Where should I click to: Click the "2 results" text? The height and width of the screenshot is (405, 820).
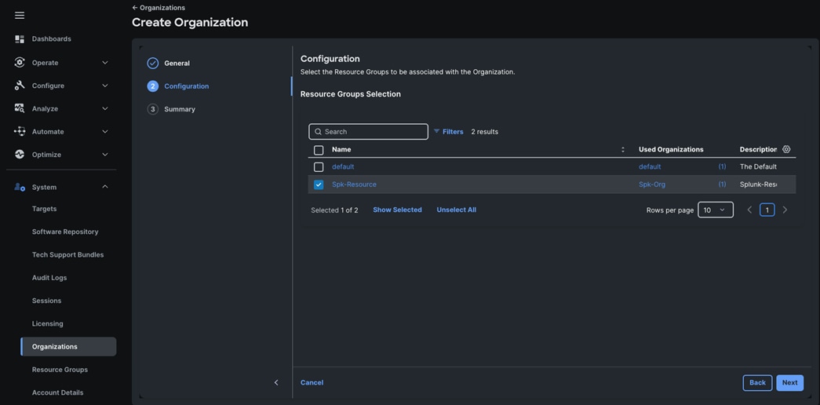(x=484, y=132)
